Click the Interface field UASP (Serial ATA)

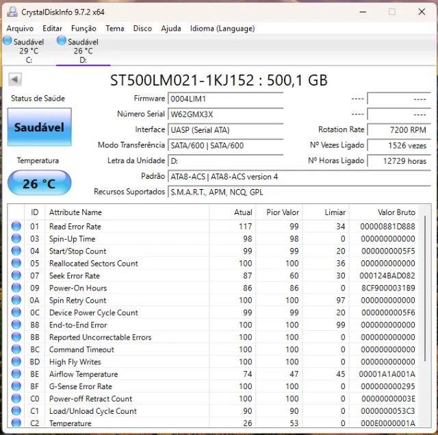(225, 130)
